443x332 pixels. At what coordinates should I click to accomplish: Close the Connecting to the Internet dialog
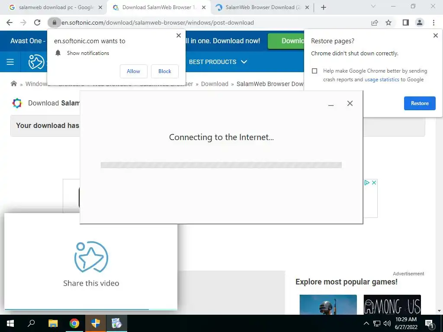tap(350, 103)
